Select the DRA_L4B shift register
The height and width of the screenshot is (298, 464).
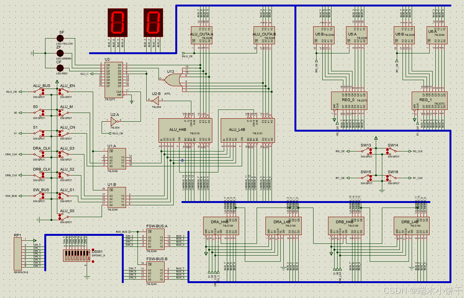click(284, 226)
